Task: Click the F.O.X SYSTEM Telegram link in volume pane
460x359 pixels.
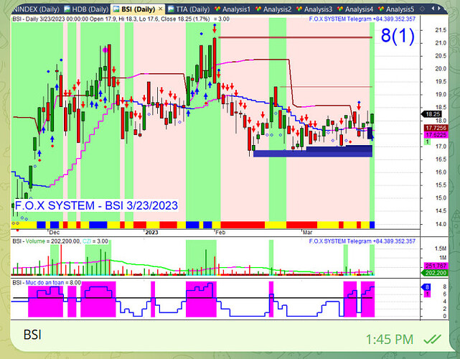Action: tap(362, 241)
